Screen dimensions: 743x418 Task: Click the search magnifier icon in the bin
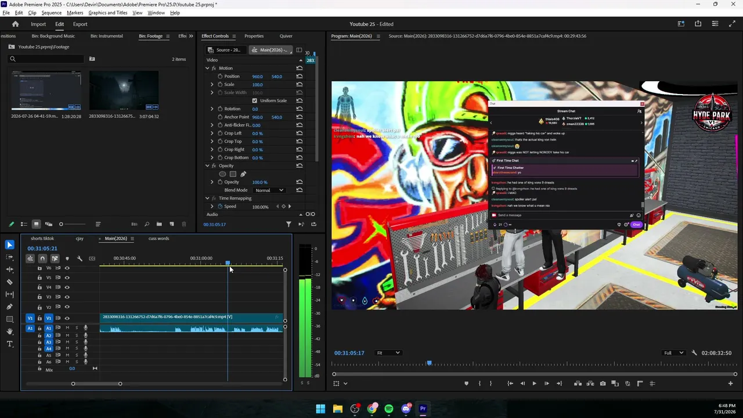click(13, 59)
